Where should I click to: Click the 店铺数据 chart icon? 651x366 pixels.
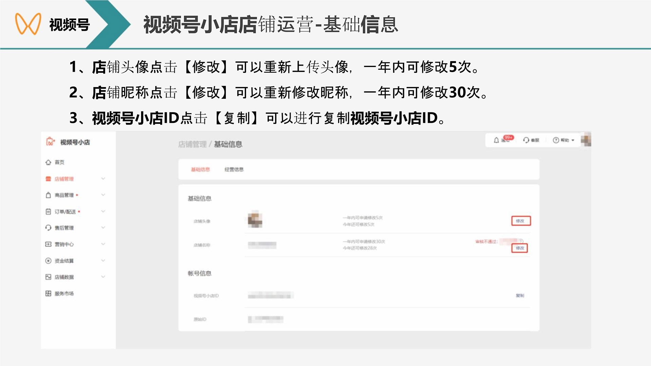[48, 277]
